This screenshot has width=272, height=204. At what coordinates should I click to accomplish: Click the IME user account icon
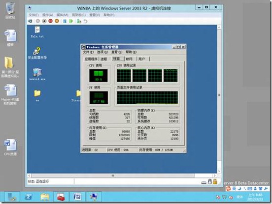pos(255,188)
